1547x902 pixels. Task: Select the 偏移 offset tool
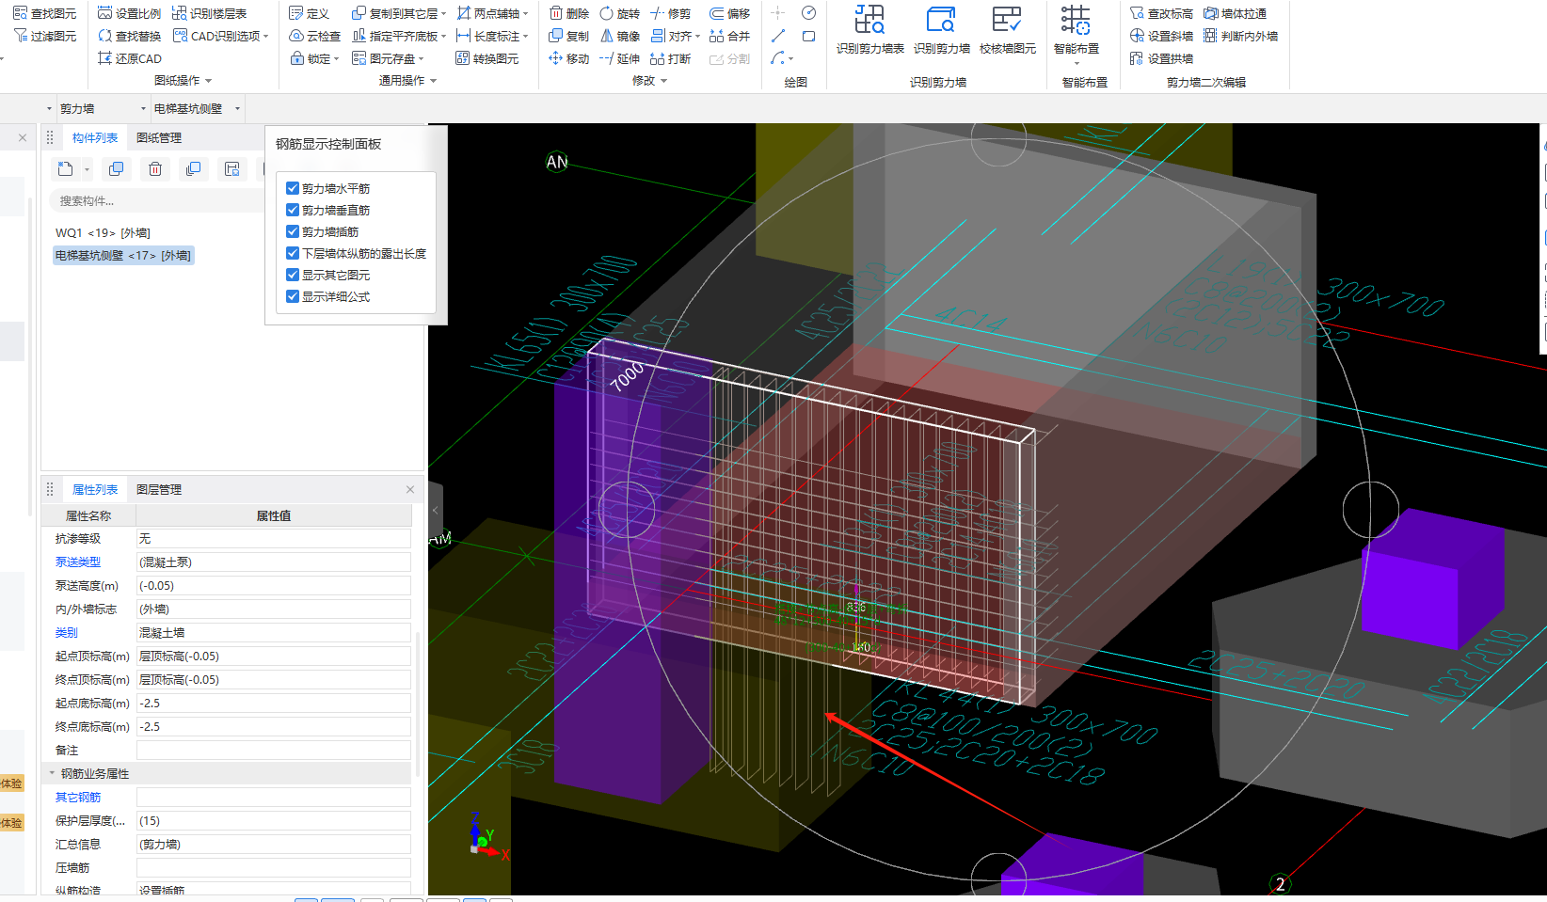pos(729,13)
